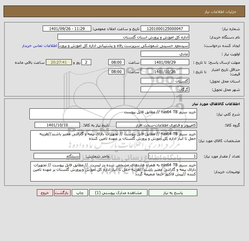This screenshot has width=249, height=241.
Task: Click the quantity field showing 1
Action: click(173, 156)
